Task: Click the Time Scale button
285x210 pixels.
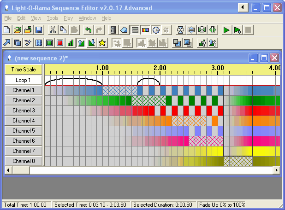Action: pyautogui.click(x=24, y=70)
